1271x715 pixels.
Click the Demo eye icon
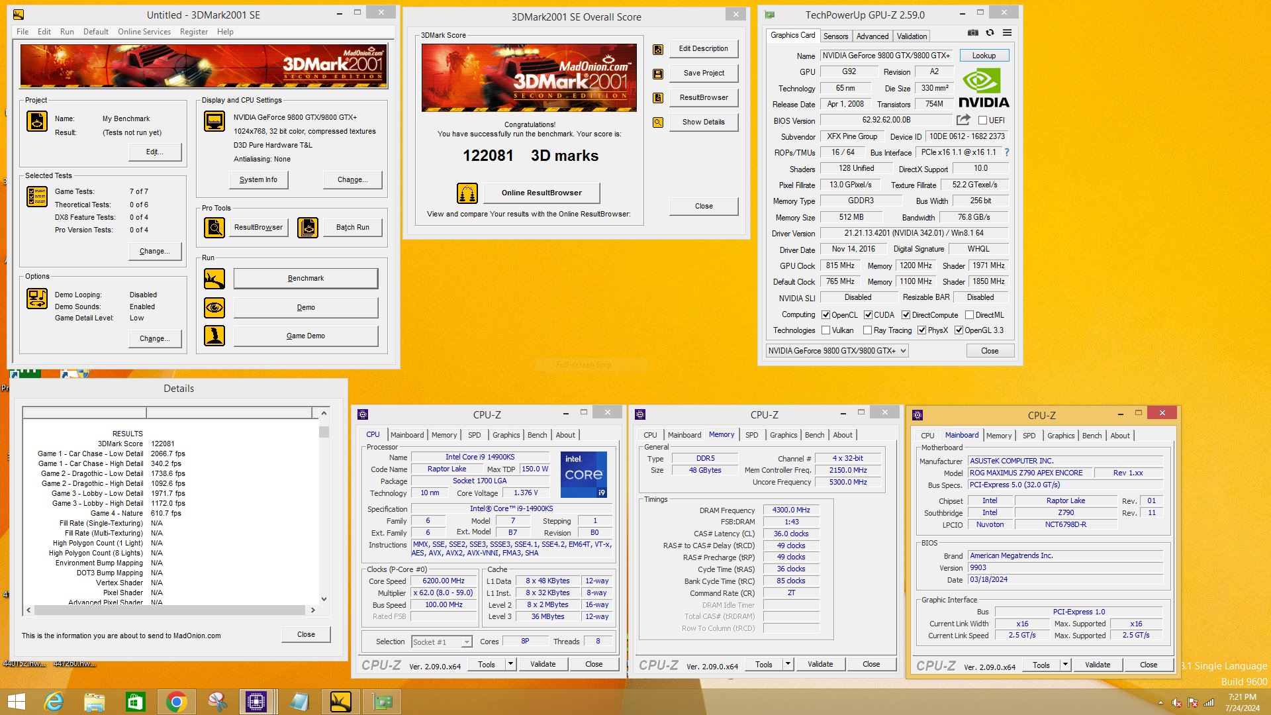(214, 307)
